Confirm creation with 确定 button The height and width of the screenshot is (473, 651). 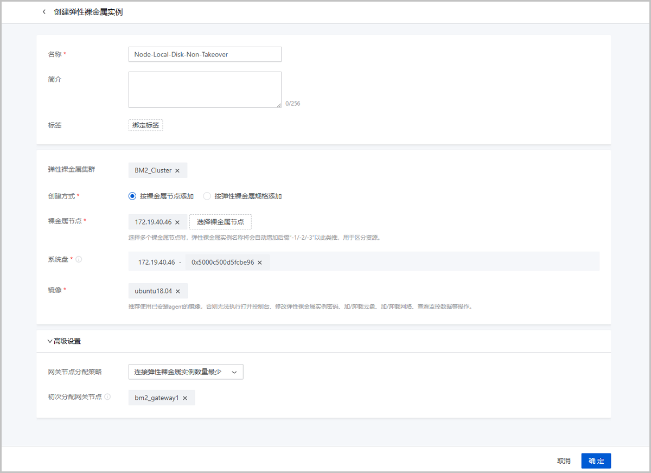point(596,461)
